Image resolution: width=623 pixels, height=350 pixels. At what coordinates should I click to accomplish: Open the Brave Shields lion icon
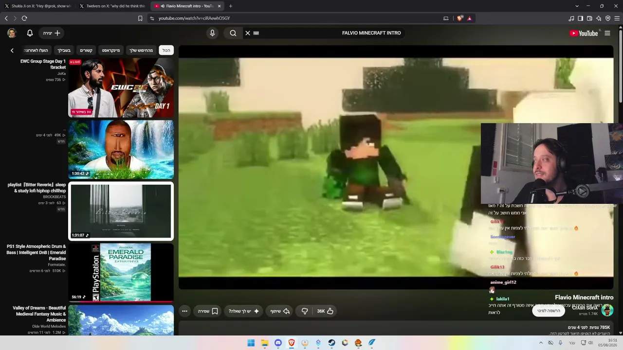459,18
